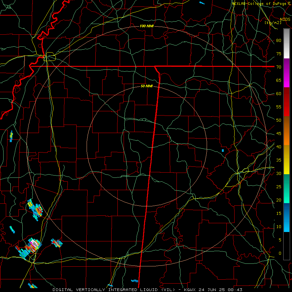This screenshot has width=292, height=292.
Task: Click the "00:43" time stamp
Action: 235,290
